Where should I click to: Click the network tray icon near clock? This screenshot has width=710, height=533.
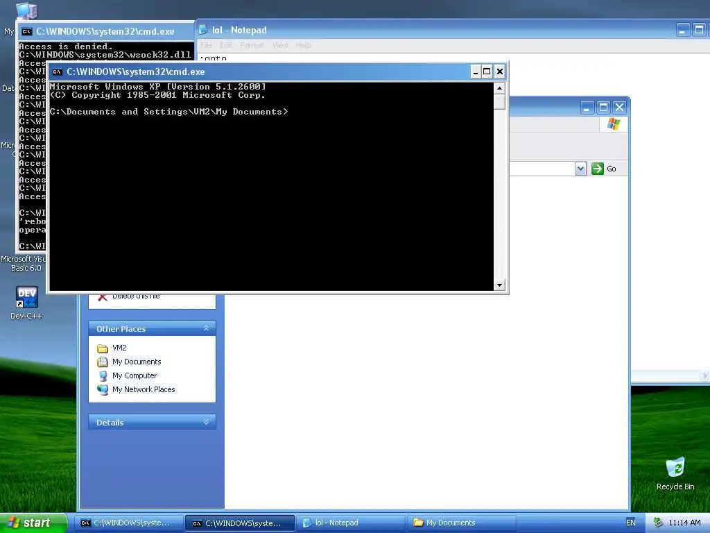[x=658, y=523]
